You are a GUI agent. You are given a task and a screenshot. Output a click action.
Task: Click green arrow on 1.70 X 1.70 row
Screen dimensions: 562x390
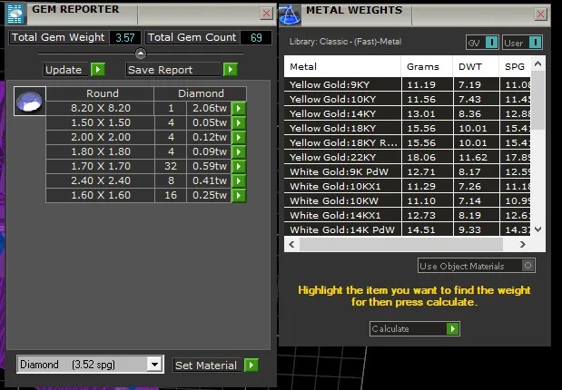tap(239, 166)
